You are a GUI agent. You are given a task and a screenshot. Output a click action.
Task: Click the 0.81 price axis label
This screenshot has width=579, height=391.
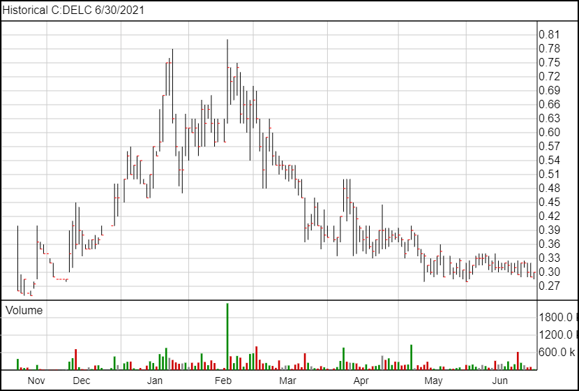click(550, 35)
